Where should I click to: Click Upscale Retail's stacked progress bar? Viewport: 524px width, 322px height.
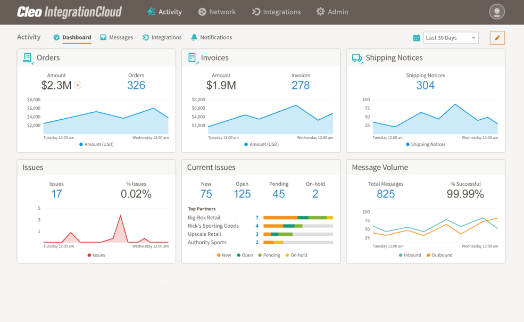coord(297,233)
